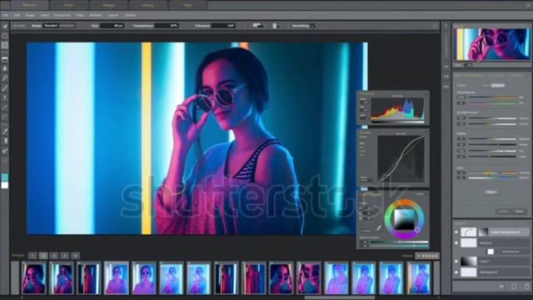Open the View menu

coord(80,15)
